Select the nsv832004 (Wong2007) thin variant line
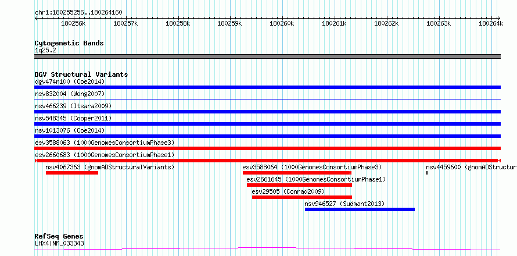This screenshot has width=517, height=256. (x=267, y=99)
